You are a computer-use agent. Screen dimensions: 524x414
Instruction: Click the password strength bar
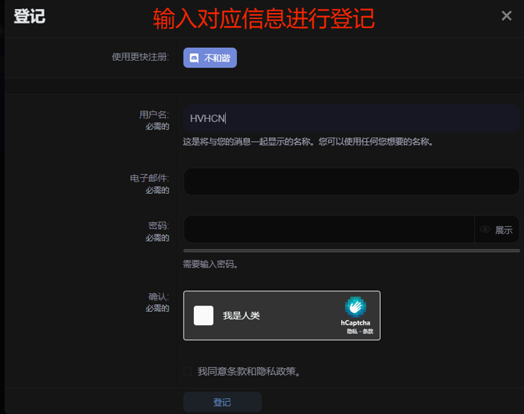[x=351, y=251]
